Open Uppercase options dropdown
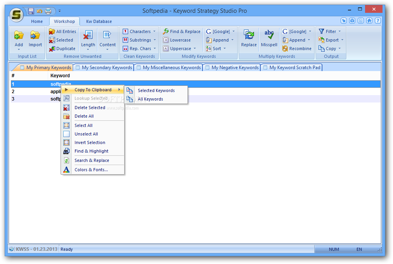Screen dimensions: 393x264 (195, 49)
